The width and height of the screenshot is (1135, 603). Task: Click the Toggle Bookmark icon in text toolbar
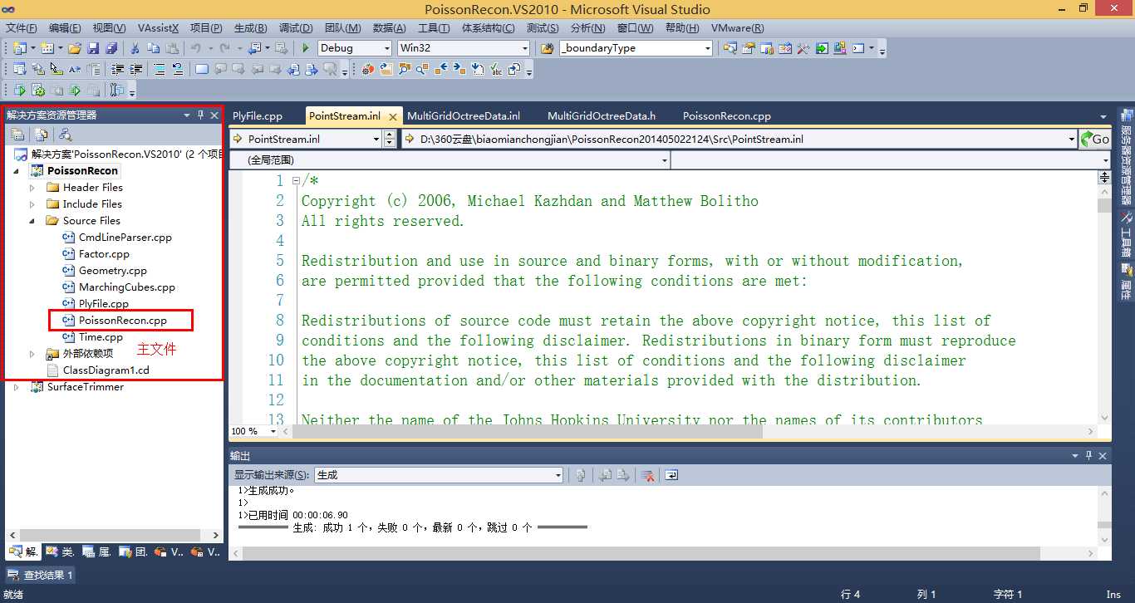point(202,69)
